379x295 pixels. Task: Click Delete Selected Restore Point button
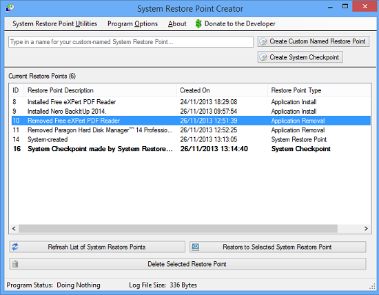187,264
